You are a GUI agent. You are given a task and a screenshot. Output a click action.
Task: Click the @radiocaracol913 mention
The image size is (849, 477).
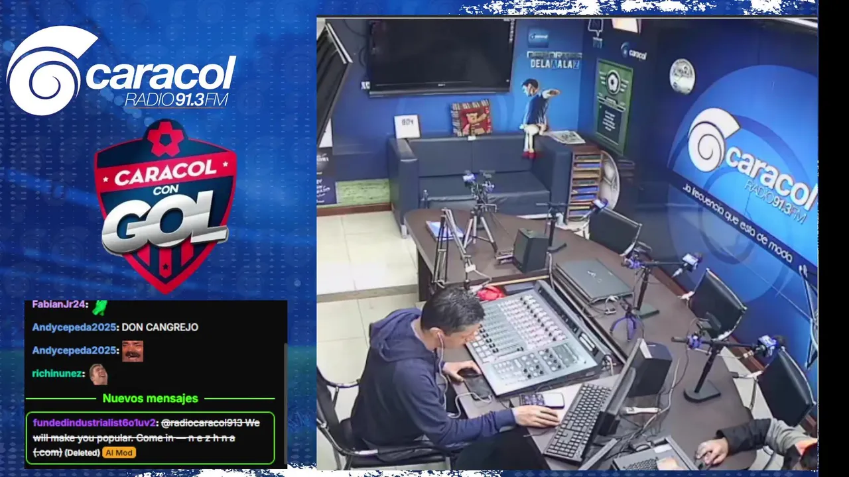202,423
